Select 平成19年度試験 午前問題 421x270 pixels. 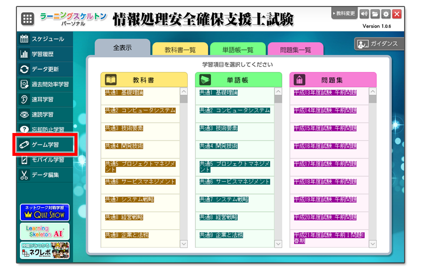[329, 202]
